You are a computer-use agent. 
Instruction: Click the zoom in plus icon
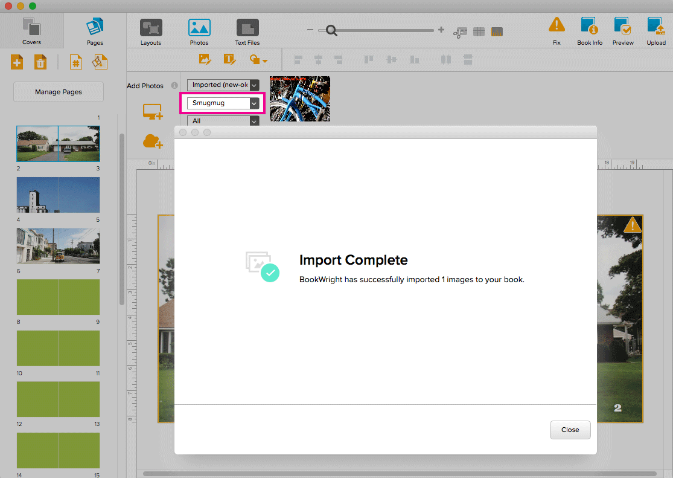click(x=441, y=30)
